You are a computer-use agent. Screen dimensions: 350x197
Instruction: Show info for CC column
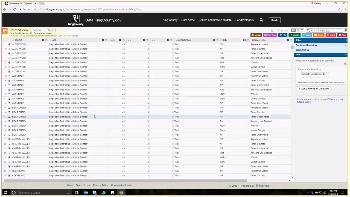[x=144, y=40]
